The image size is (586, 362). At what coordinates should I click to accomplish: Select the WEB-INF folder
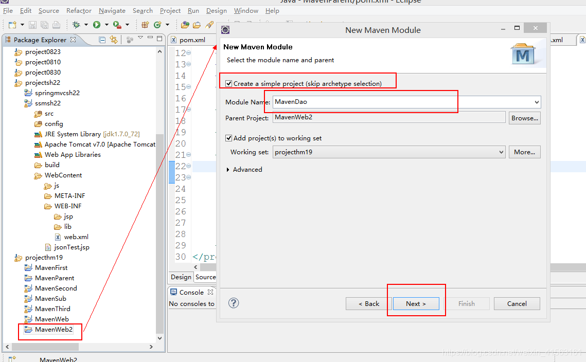click(x=67, y=206)
